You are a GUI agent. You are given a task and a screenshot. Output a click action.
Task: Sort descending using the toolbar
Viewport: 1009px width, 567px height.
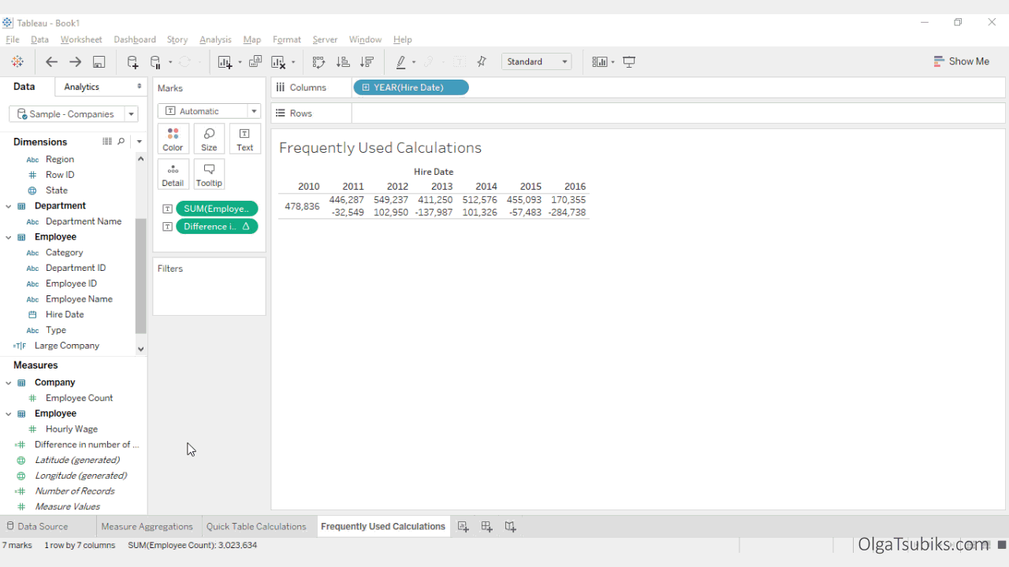click(x=367, y=61)
